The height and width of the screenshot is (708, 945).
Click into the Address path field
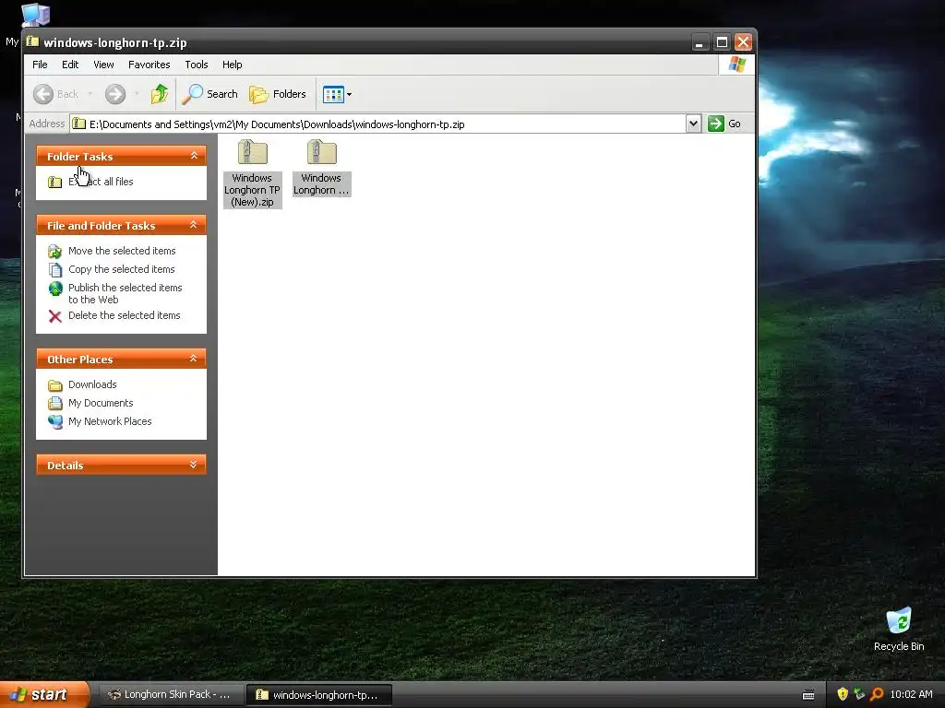[377, 124]
